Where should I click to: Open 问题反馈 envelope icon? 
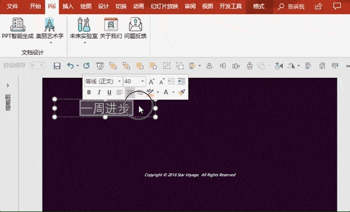pyautogui.click(x=135, y=25)
